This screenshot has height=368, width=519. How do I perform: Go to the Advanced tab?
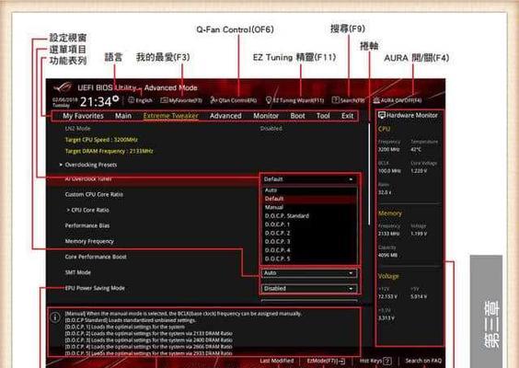click(225, 116)
